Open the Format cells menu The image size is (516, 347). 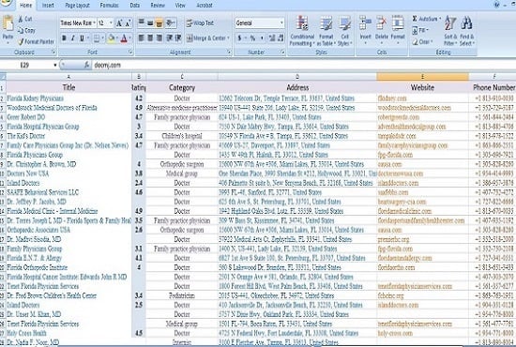[x=398, y=29]
